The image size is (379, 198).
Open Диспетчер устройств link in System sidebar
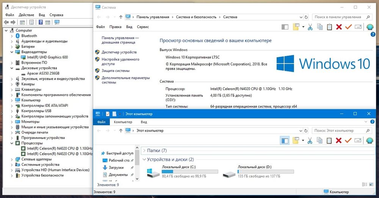[119, 52]
